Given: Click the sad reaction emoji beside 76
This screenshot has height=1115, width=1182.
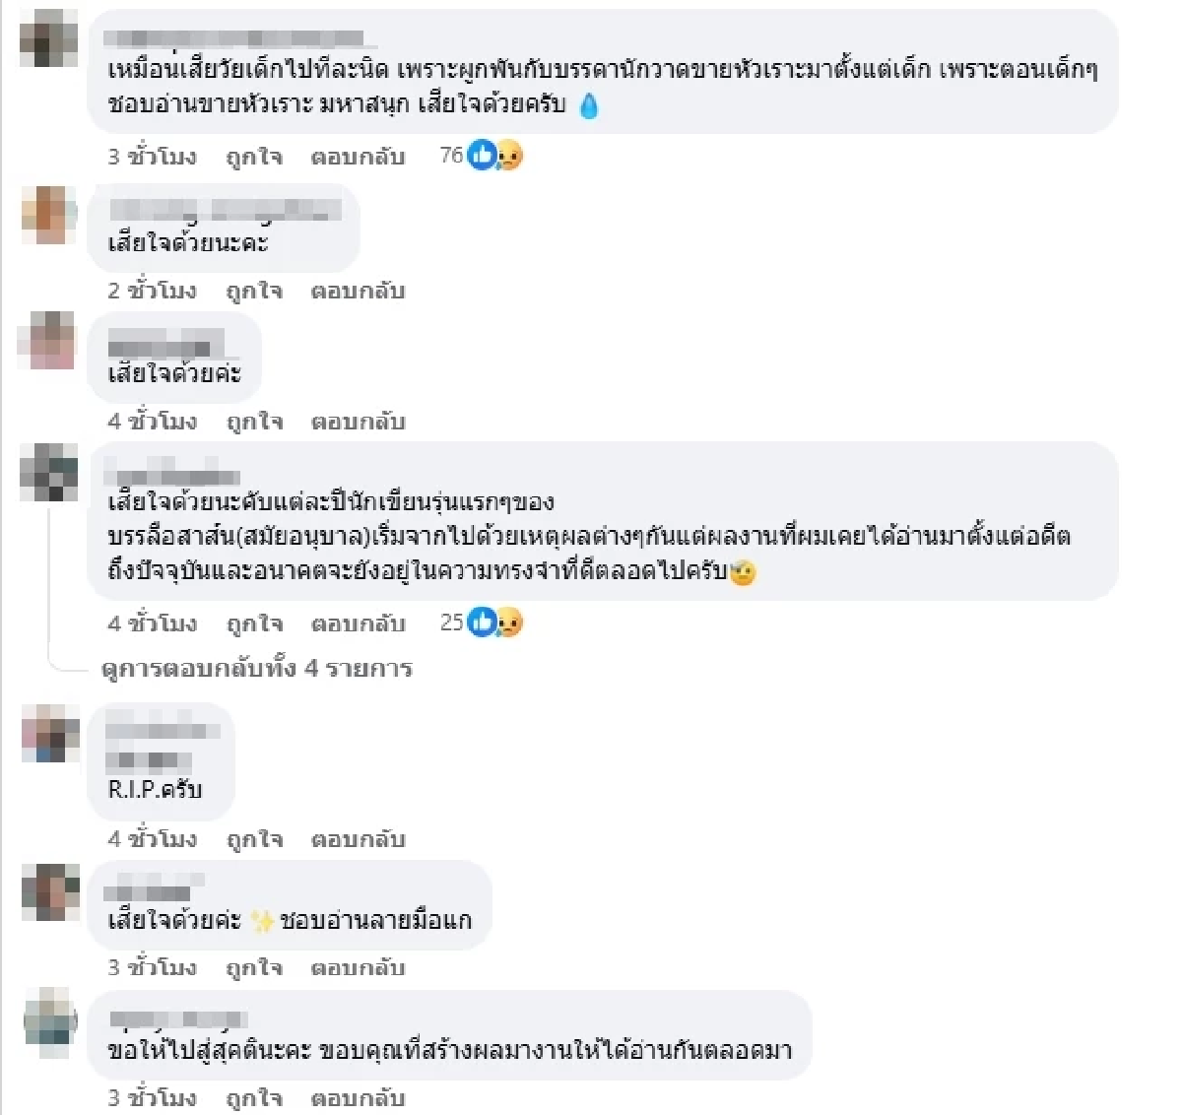Looking at the screenshot, I should [508, 156].
